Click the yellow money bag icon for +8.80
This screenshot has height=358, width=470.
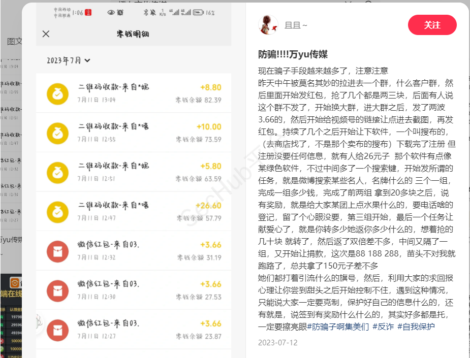[57, 93]
